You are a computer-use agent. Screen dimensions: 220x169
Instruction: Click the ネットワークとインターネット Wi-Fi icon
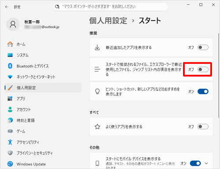click(x=10, y=77)
